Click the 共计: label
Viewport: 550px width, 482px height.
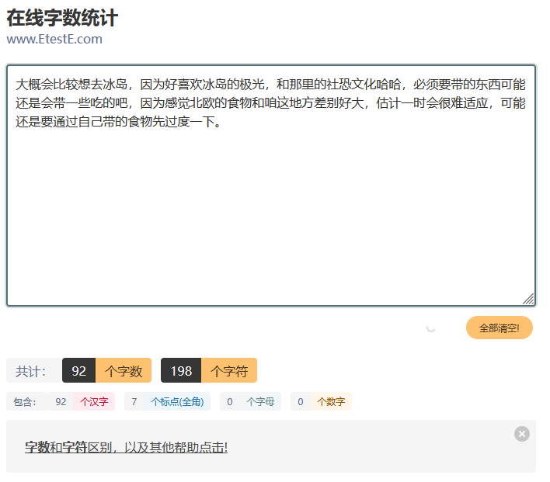tap(34, 370)
